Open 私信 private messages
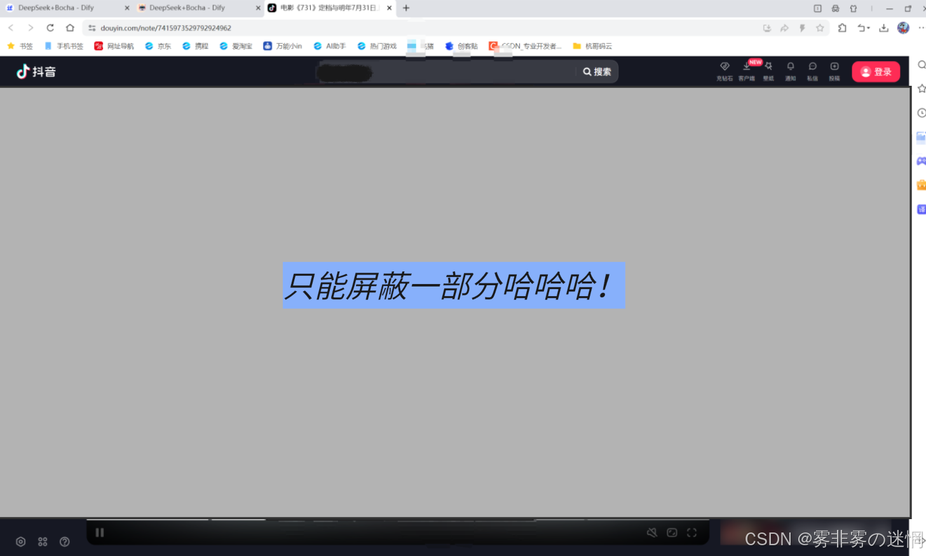The image size is (926, 556). (x=812, y=71)
